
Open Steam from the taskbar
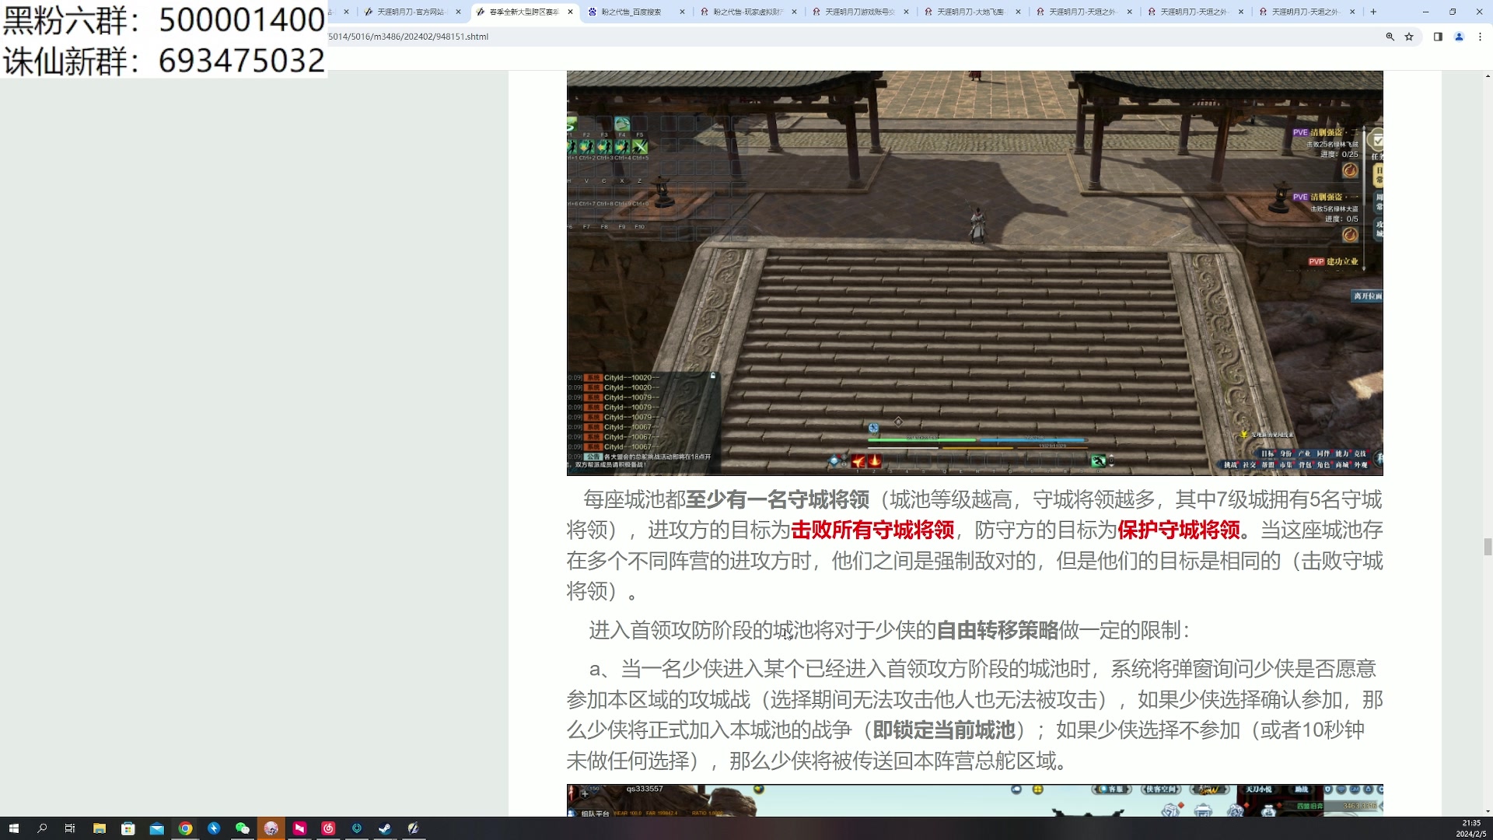point(385,828)
